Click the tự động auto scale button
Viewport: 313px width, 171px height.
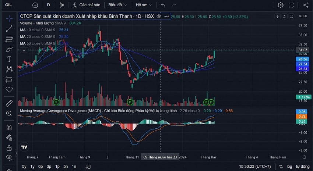(303, 167)
